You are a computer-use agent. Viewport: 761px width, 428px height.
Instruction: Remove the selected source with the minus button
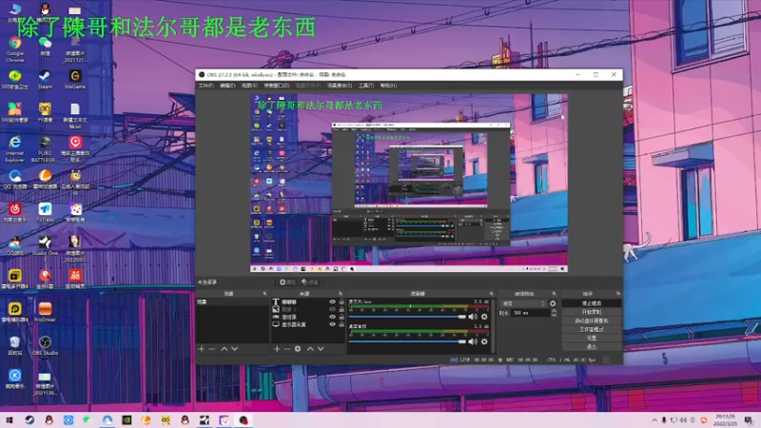(x=287, y=349)
